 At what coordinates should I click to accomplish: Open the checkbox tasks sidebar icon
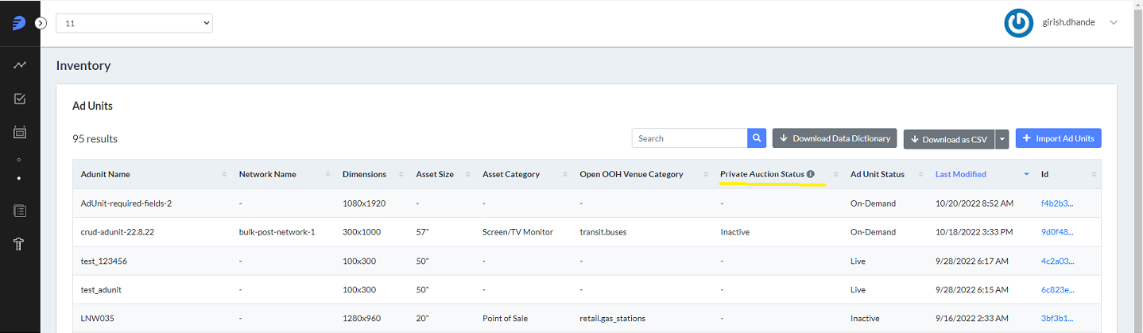[20, 99]
